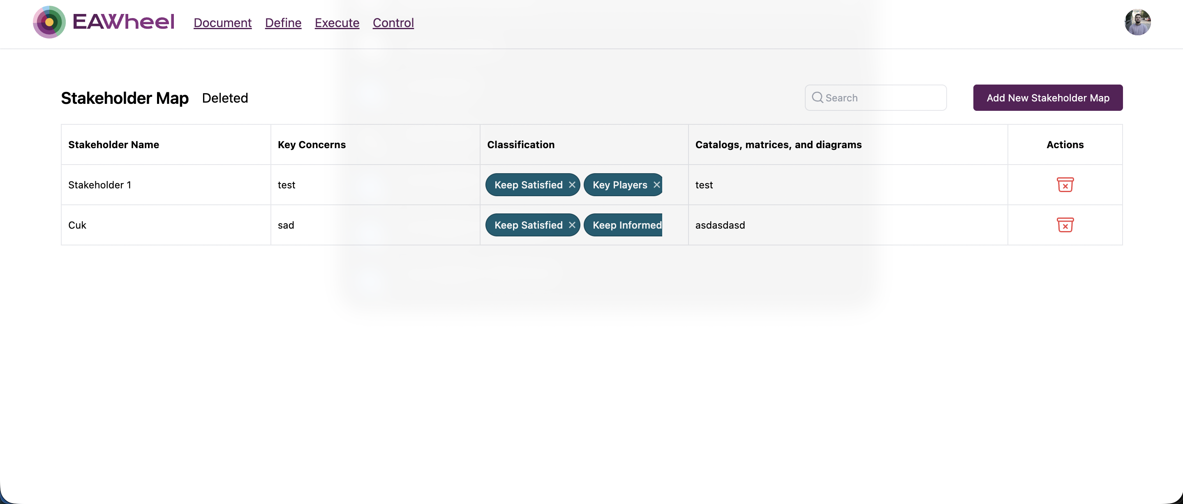Screen dimensions: 1183x504
Task: Click the Add New Stakeholder Map button
Action: pos(1047,97)
